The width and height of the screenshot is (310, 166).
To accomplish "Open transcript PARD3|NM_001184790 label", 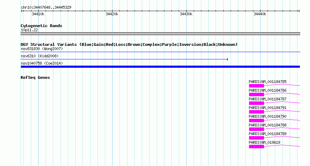I will (x=268, y=116).
